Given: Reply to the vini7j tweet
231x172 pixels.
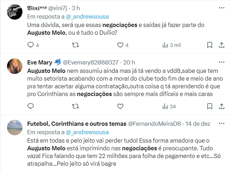Looking at the screenshot, I should click(x=30, y=45).
